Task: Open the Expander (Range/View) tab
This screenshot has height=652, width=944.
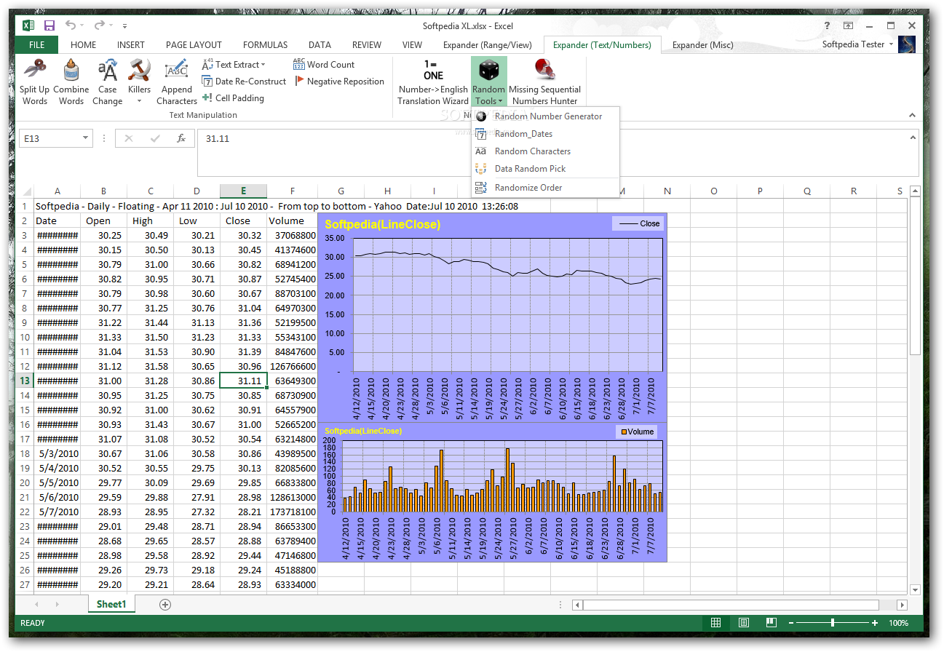Action: point(488,45)
